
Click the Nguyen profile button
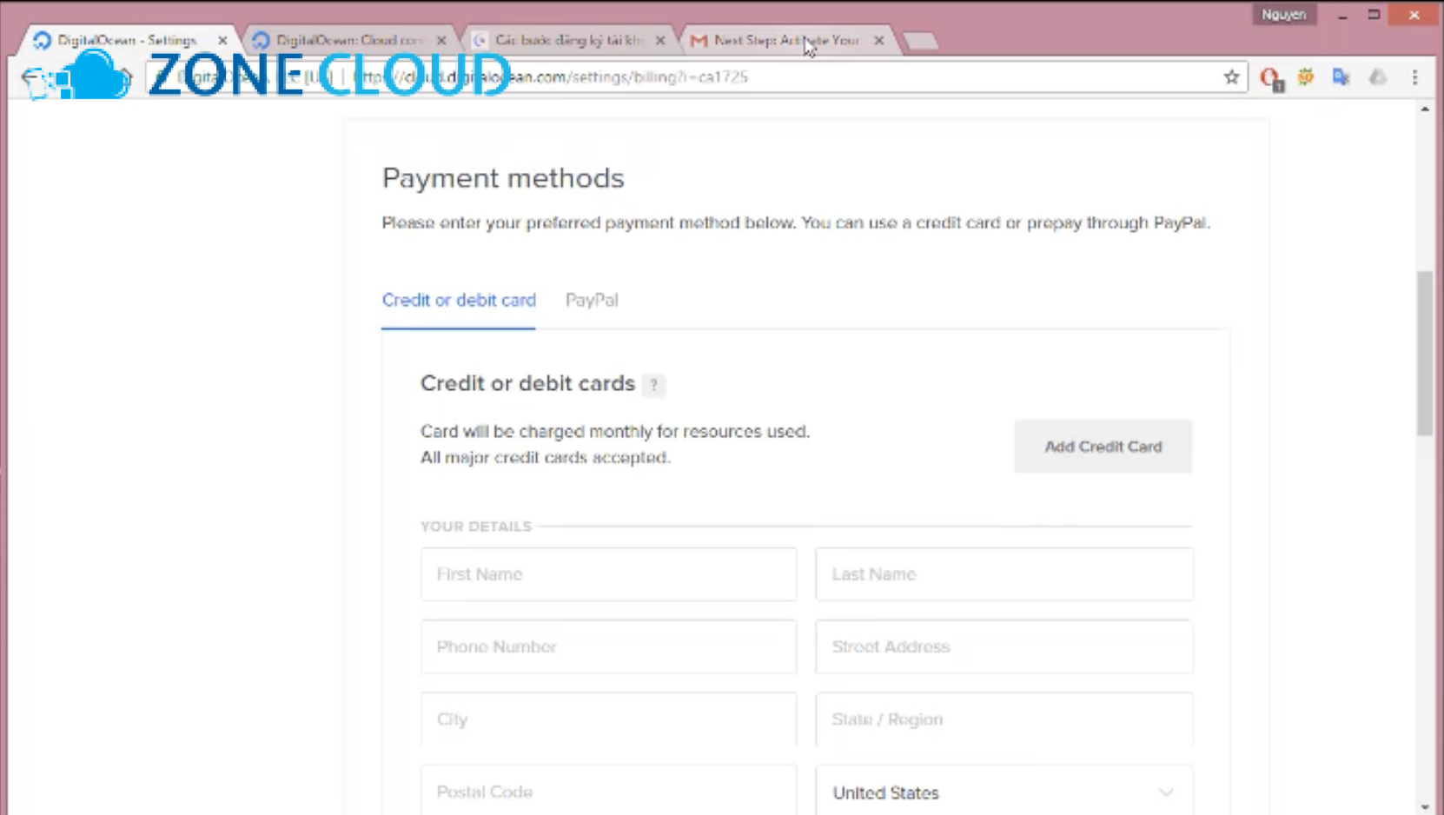(x=1283, y=15)
